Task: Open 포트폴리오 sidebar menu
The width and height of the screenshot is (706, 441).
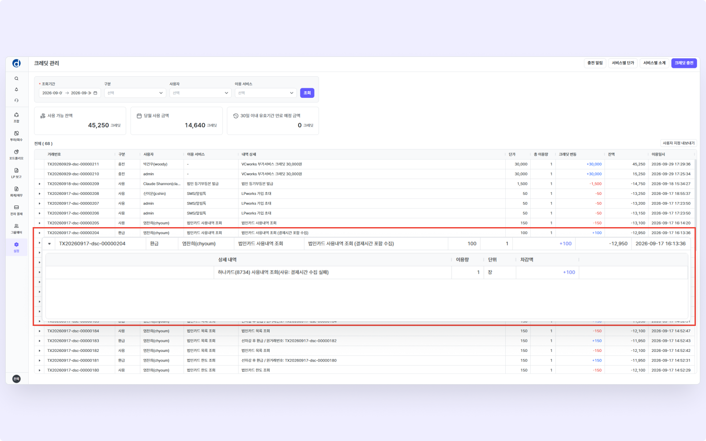Action: pos(16,154)
